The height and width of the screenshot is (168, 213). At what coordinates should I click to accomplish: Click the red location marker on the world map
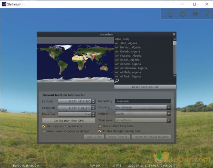(95, 57)
